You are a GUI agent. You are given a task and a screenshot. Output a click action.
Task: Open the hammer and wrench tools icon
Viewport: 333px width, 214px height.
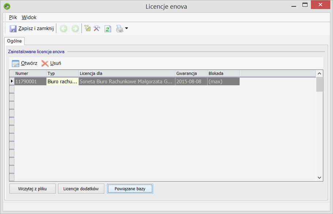pyautogui.click(x=97, y=28)
